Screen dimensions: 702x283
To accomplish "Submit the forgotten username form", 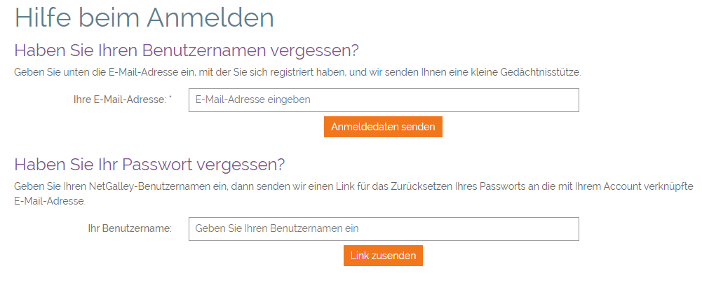I will pyautogui.click(x=383, y=127).
